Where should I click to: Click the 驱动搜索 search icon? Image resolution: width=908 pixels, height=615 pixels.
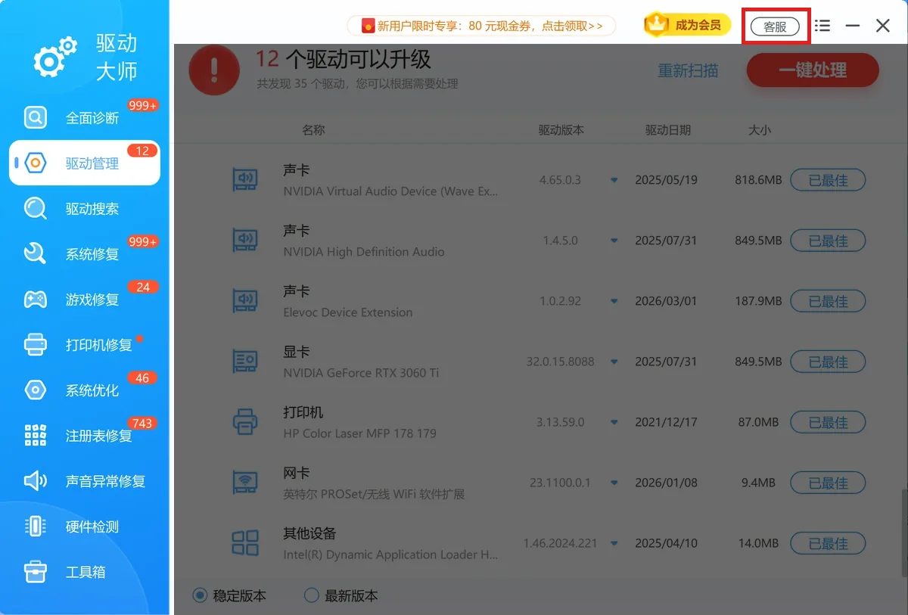click(36, 209)
